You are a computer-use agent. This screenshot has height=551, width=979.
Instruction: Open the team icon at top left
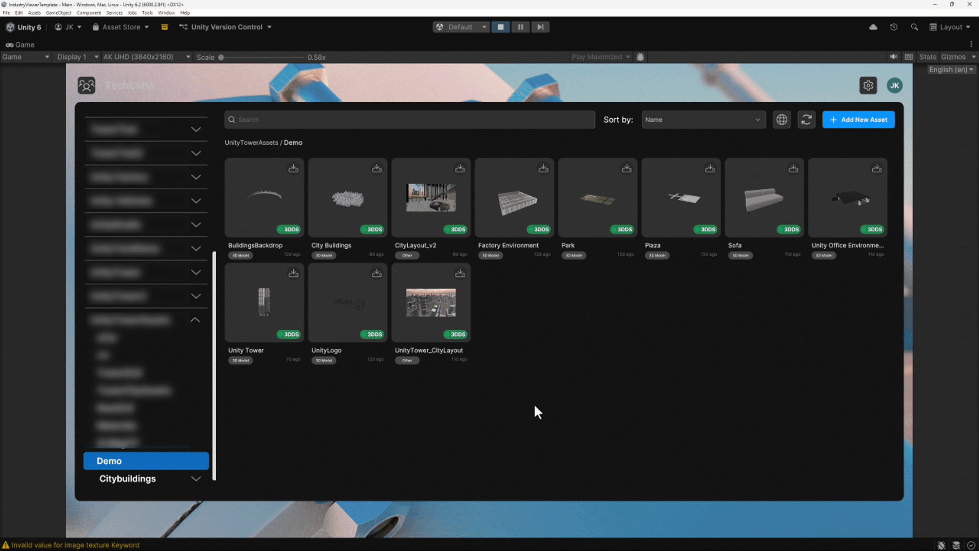[x=86, y=85]
